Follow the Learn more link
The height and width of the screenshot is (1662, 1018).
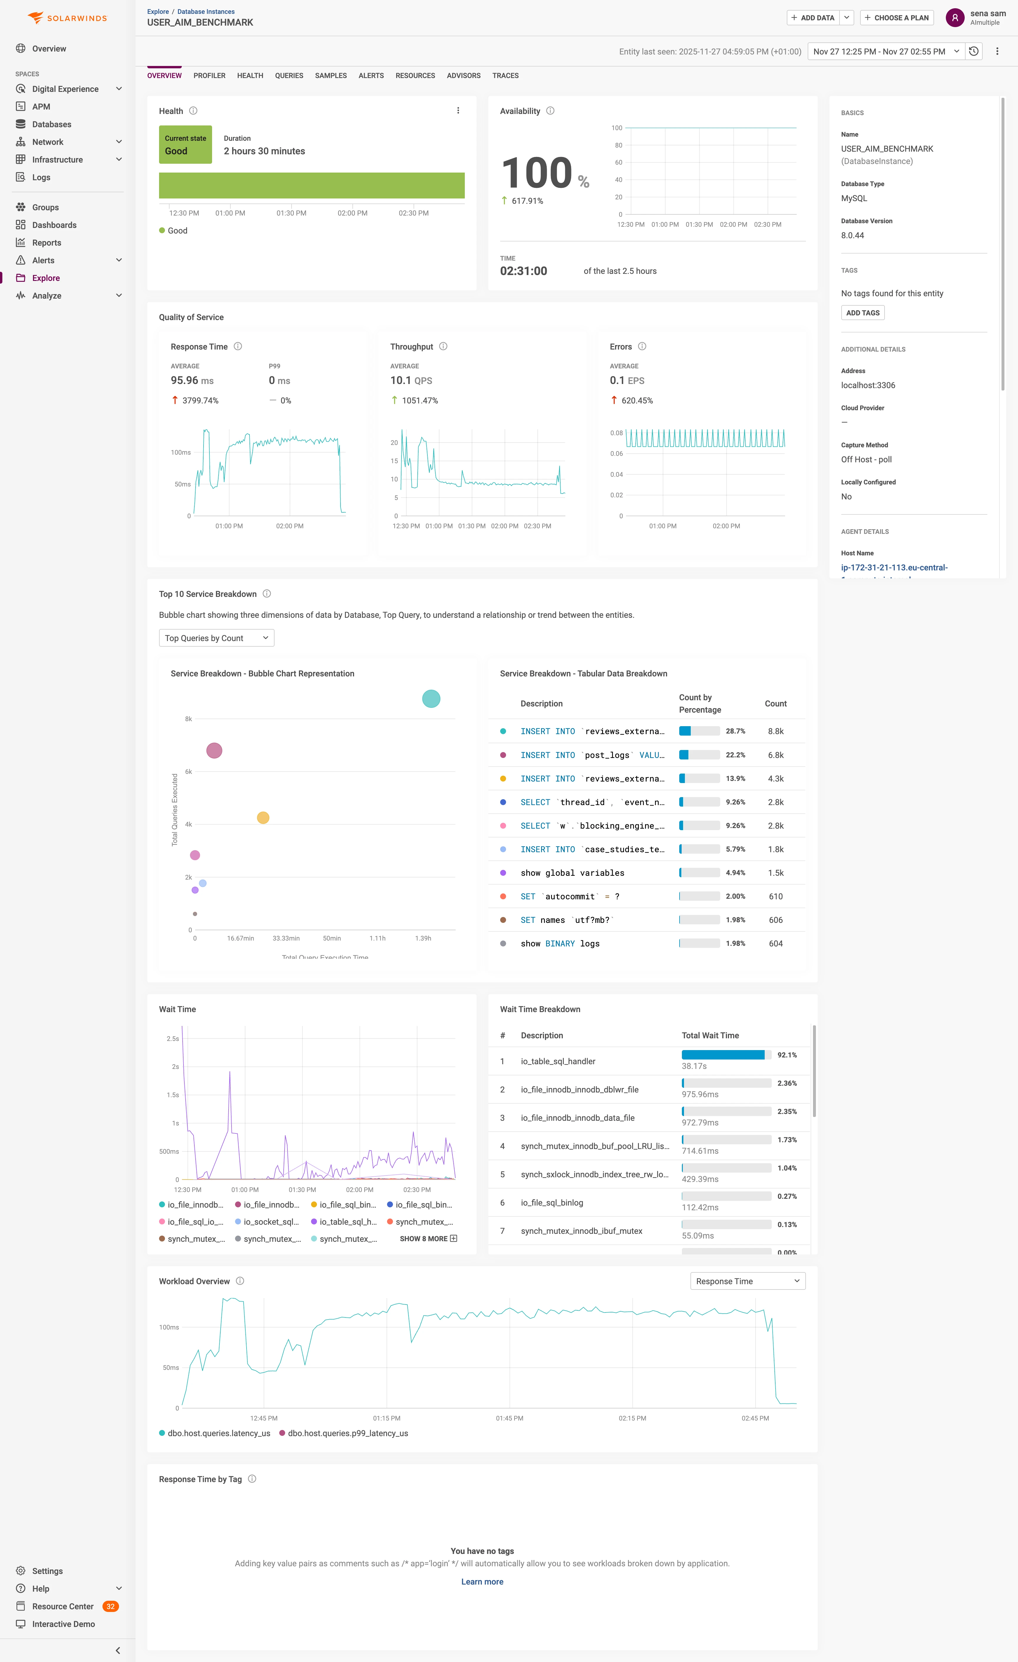pyautogui.click(x=482, y=1582)
